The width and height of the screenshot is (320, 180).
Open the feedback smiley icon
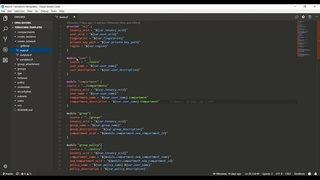[309, 174]
